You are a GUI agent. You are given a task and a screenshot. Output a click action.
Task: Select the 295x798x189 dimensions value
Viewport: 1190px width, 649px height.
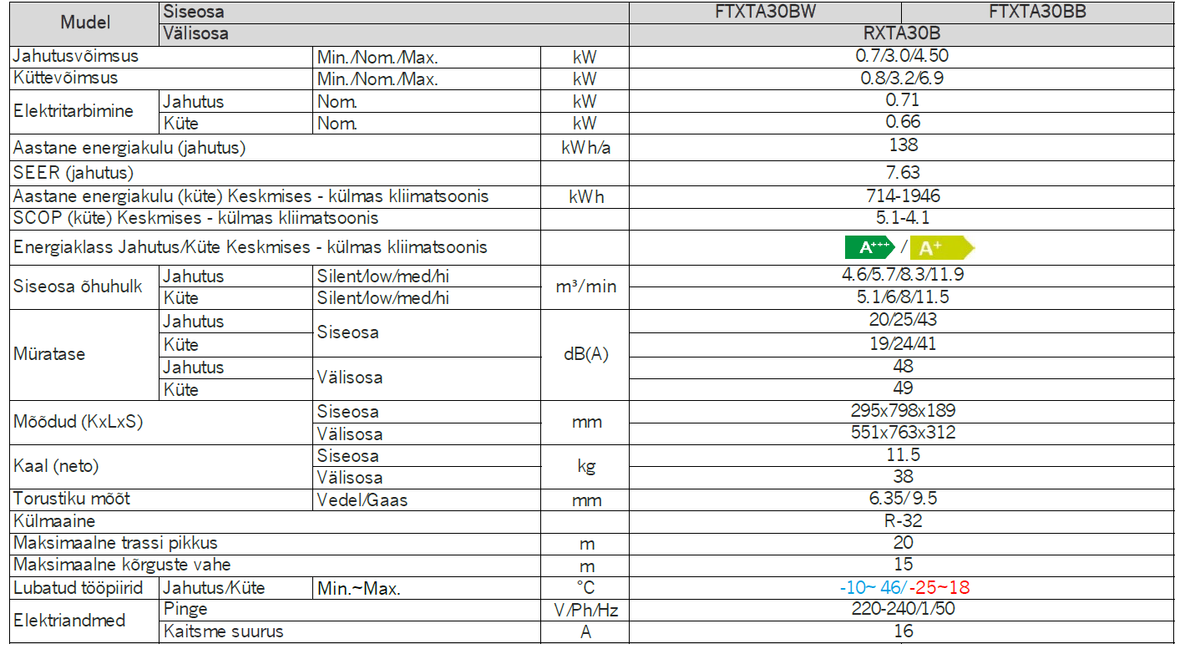tap(903, 411)
